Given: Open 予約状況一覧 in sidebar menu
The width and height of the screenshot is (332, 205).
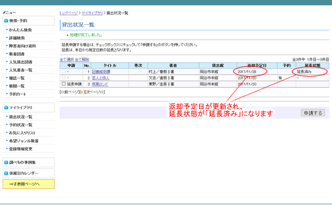Looking at the screenshot, I should pos(21,125).
